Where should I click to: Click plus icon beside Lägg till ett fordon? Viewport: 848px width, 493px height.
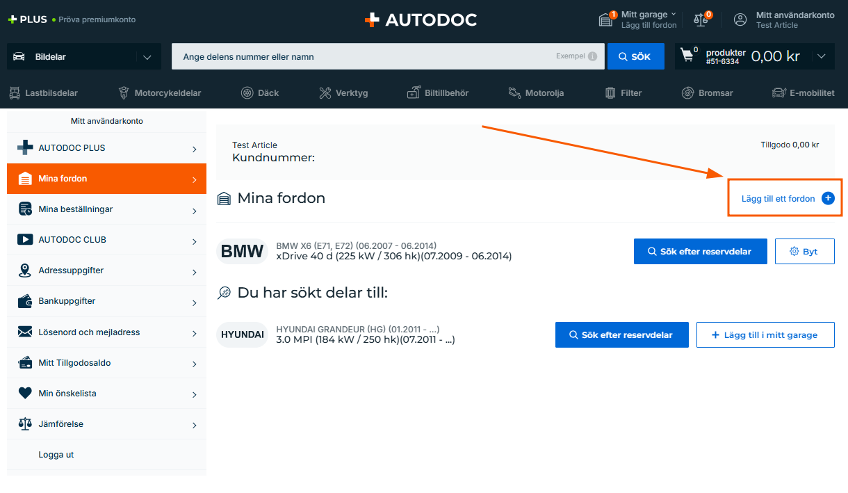(828, 198)
